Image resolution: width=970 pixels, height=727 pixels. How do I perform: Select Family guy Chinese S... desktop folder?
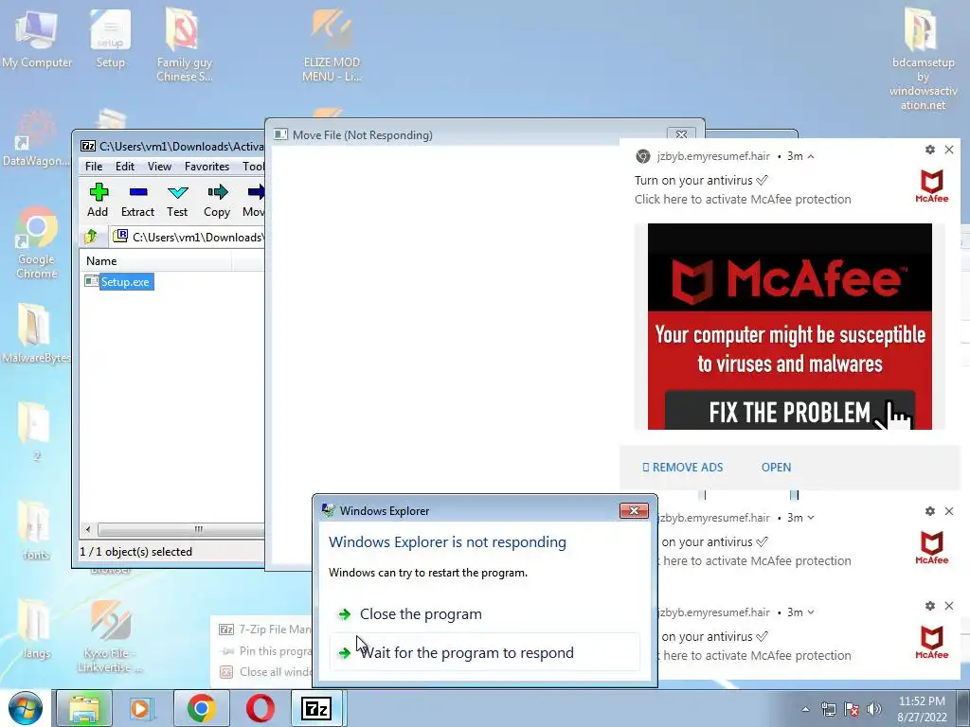pos(184,44)
